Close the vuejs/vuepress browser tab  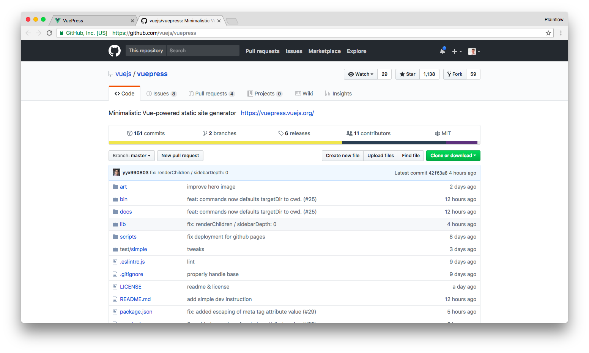pos(219,21)
